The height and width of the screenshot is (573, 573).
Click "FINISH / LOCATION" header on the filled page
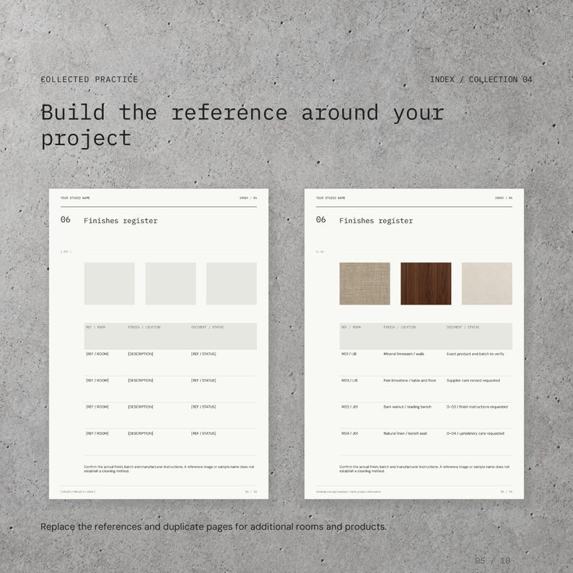(399, 327)
